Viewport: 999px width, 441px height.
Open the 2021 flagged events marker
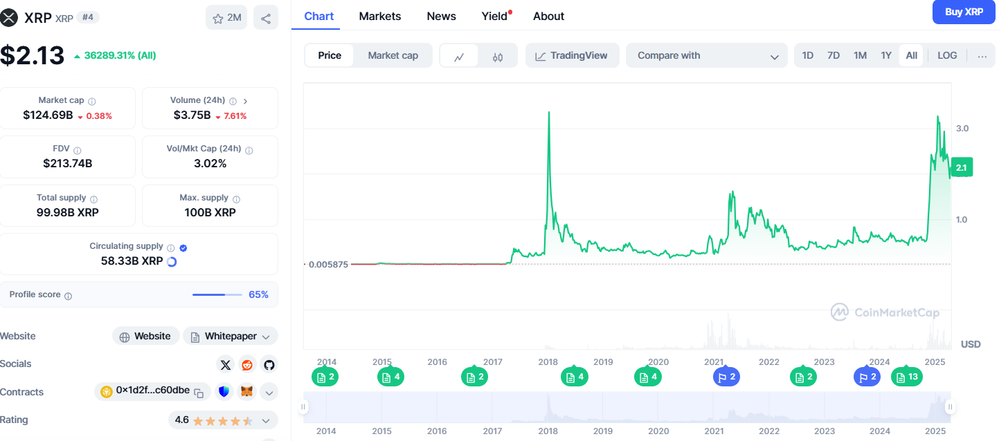click(x=726, y=377)
